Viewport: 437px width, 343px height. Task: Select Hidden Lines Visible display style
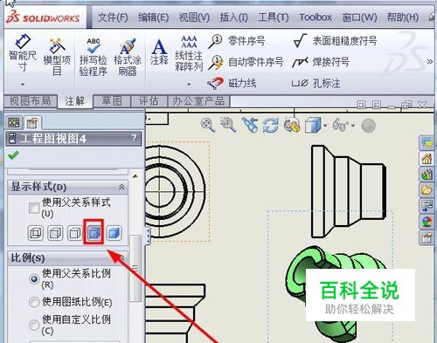(55, 233)
